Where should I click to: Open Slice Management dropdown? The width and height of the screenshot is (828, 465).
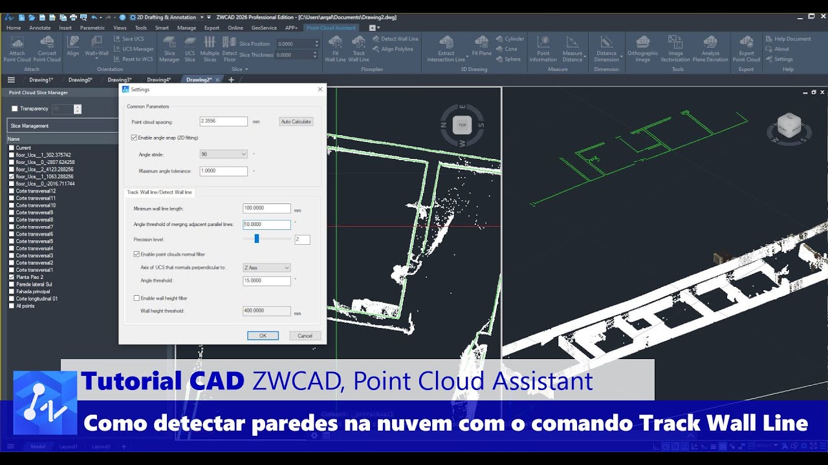click(63, 126)
